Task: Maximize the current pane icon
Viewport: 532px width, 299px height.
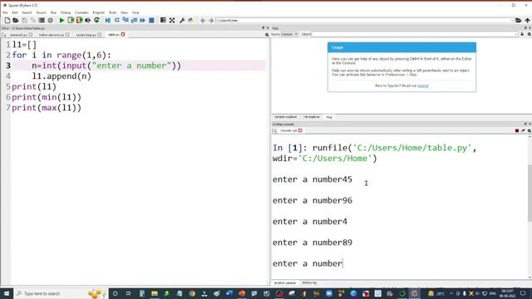Action: tap(163, 20)
